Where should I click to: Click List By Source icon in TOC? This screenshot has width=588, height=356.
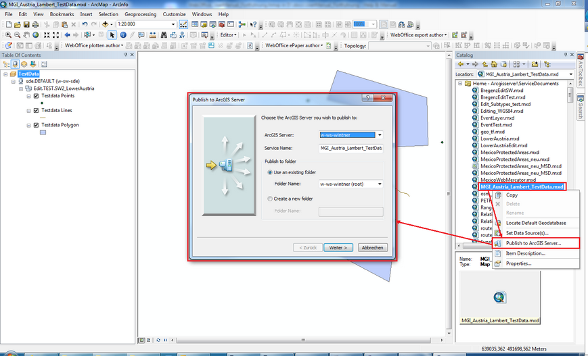15,64
